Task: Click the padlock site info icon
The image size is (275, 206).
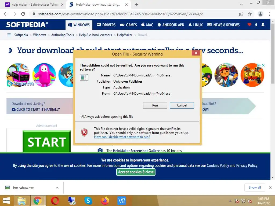Action: click(34, 14)
